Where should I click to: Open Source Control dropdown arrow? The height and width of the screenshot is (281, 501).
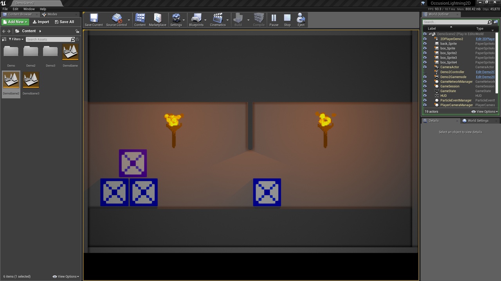tap(129, 20)
